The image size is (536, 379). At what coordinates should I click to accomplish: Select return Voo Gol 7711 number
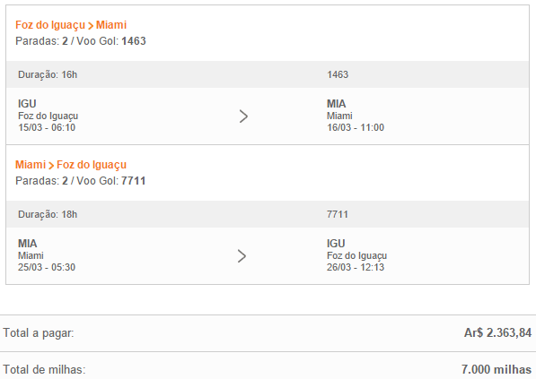(x=133, y=181)
